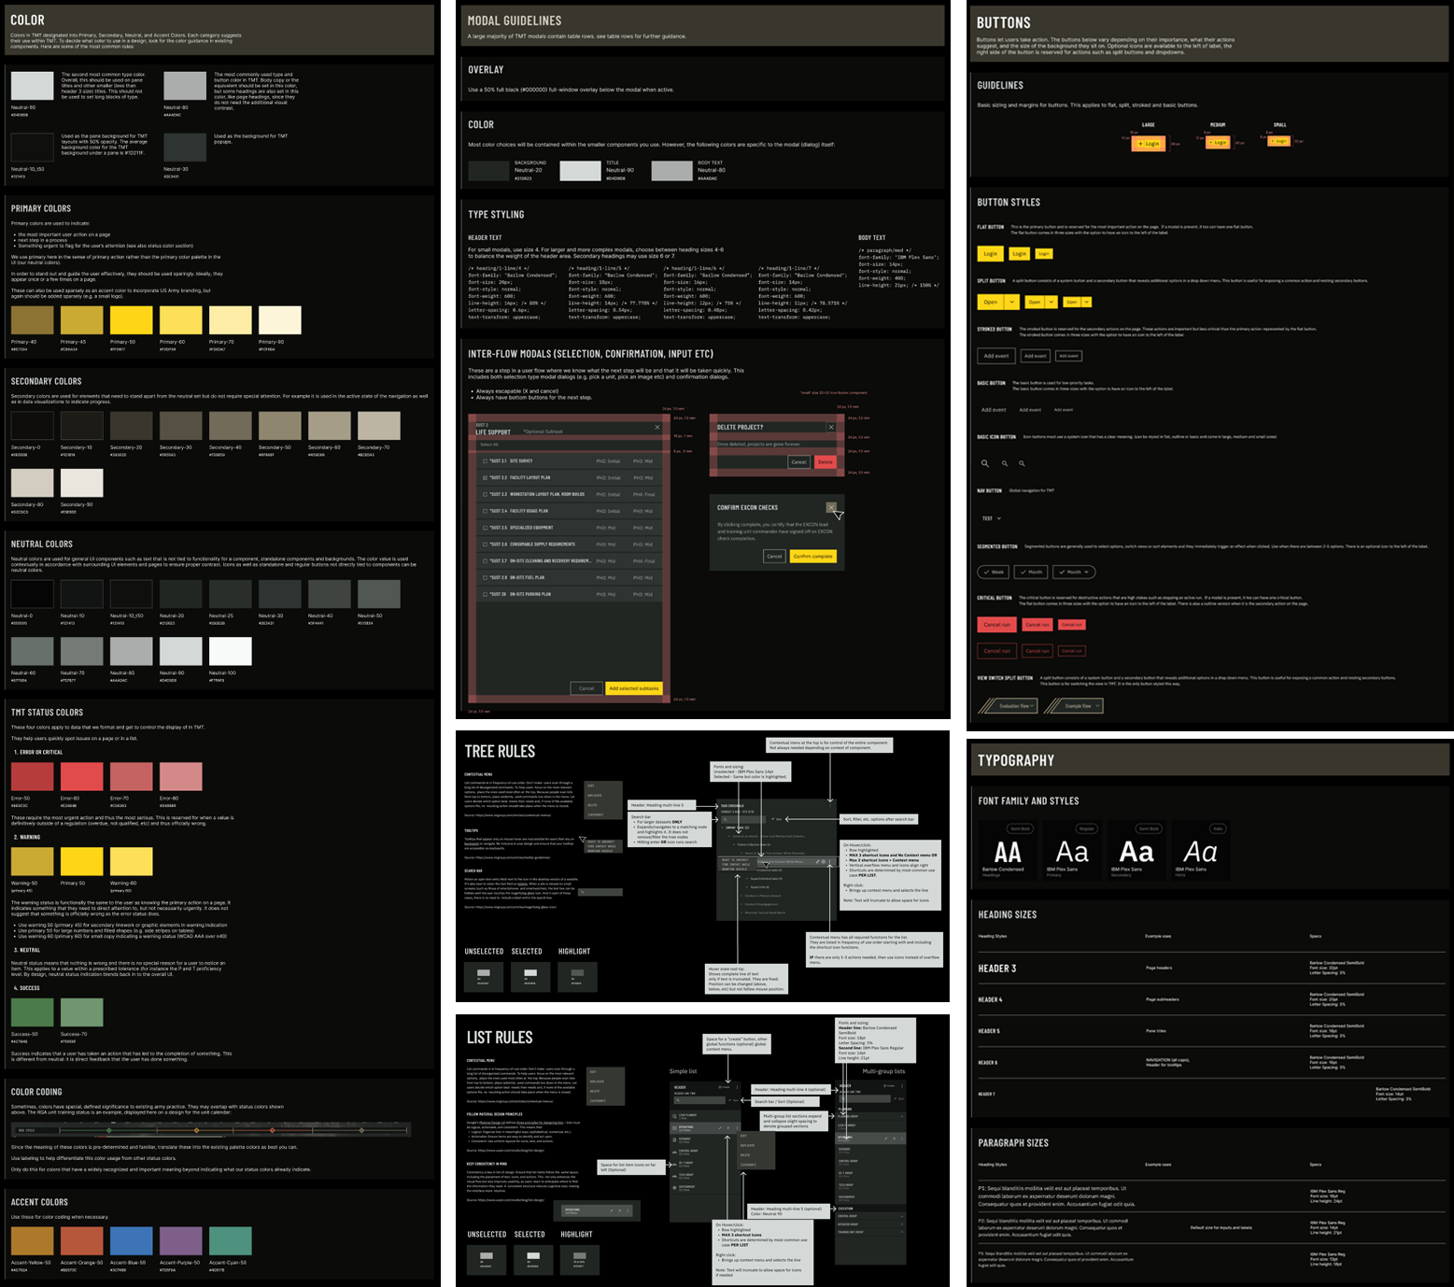
Task: Collapse Planning Group in Multi-group lists
Action: click(902, 1116)
